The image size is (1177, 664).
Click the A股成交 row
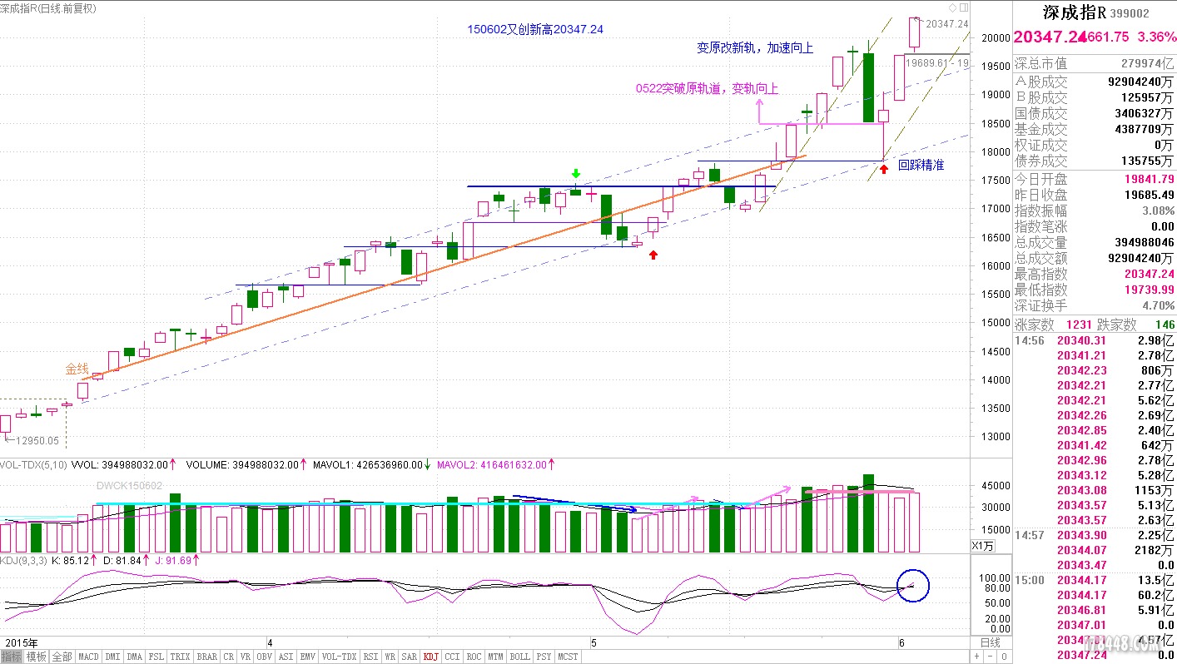[x=1095, y=82]
